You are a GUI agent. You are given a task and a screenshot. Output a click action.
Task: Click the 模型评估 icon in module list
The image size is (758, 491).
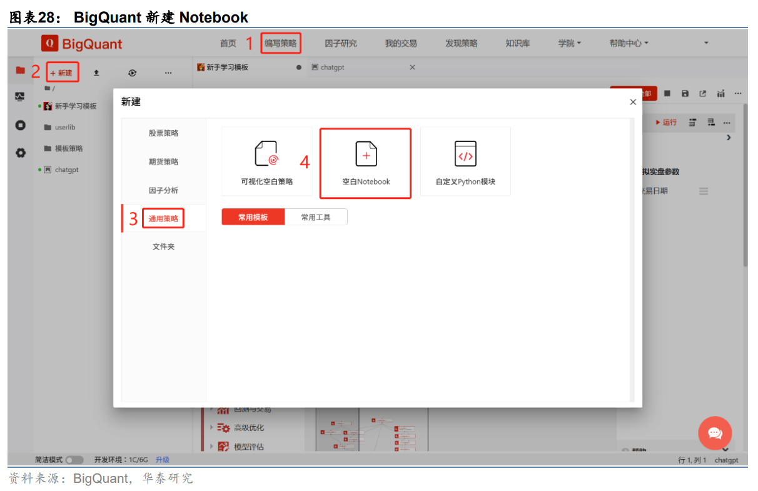[223, 447]
